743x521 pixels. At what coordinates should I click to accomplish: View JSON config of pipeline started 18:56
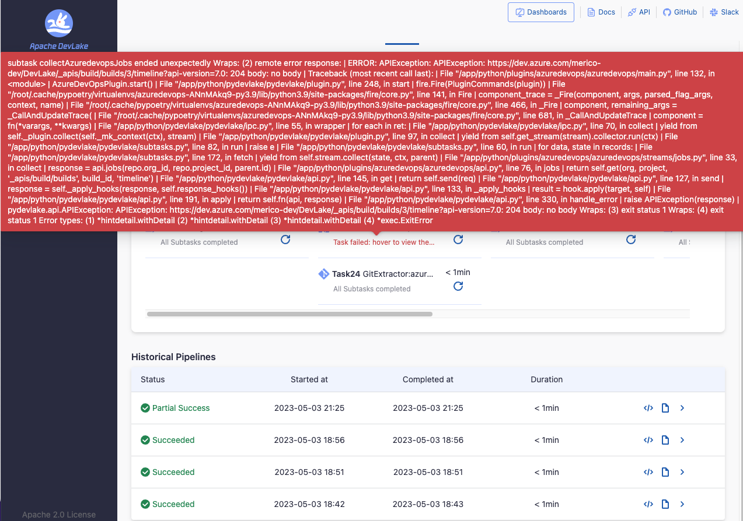[648, 440]
